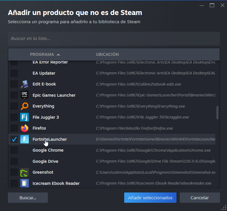Click the Cancelar button
Screen dimensions: 227x211
point(200,198)
